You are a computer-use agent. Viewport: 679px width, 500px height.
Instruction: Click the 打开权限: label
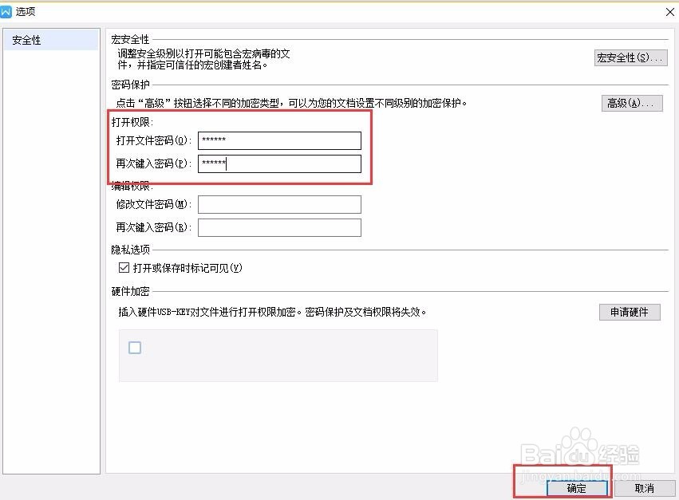[132, 122]
